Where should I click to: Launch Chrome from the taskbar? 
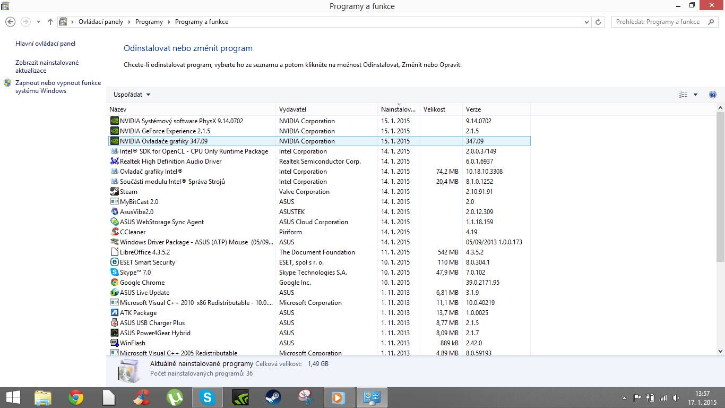(76, 397)
